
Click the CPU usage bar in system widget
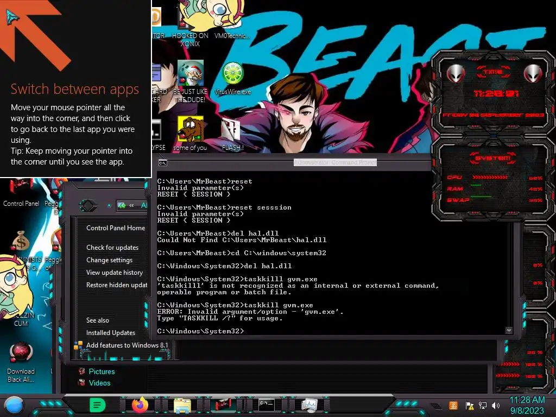point(490,178)
